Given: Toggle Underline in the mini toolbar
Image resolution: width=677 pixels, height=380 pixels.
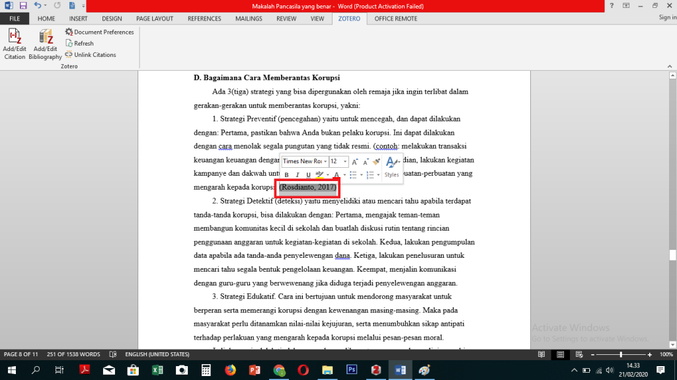Looking at the screenshot, I should tap(308, 175).
